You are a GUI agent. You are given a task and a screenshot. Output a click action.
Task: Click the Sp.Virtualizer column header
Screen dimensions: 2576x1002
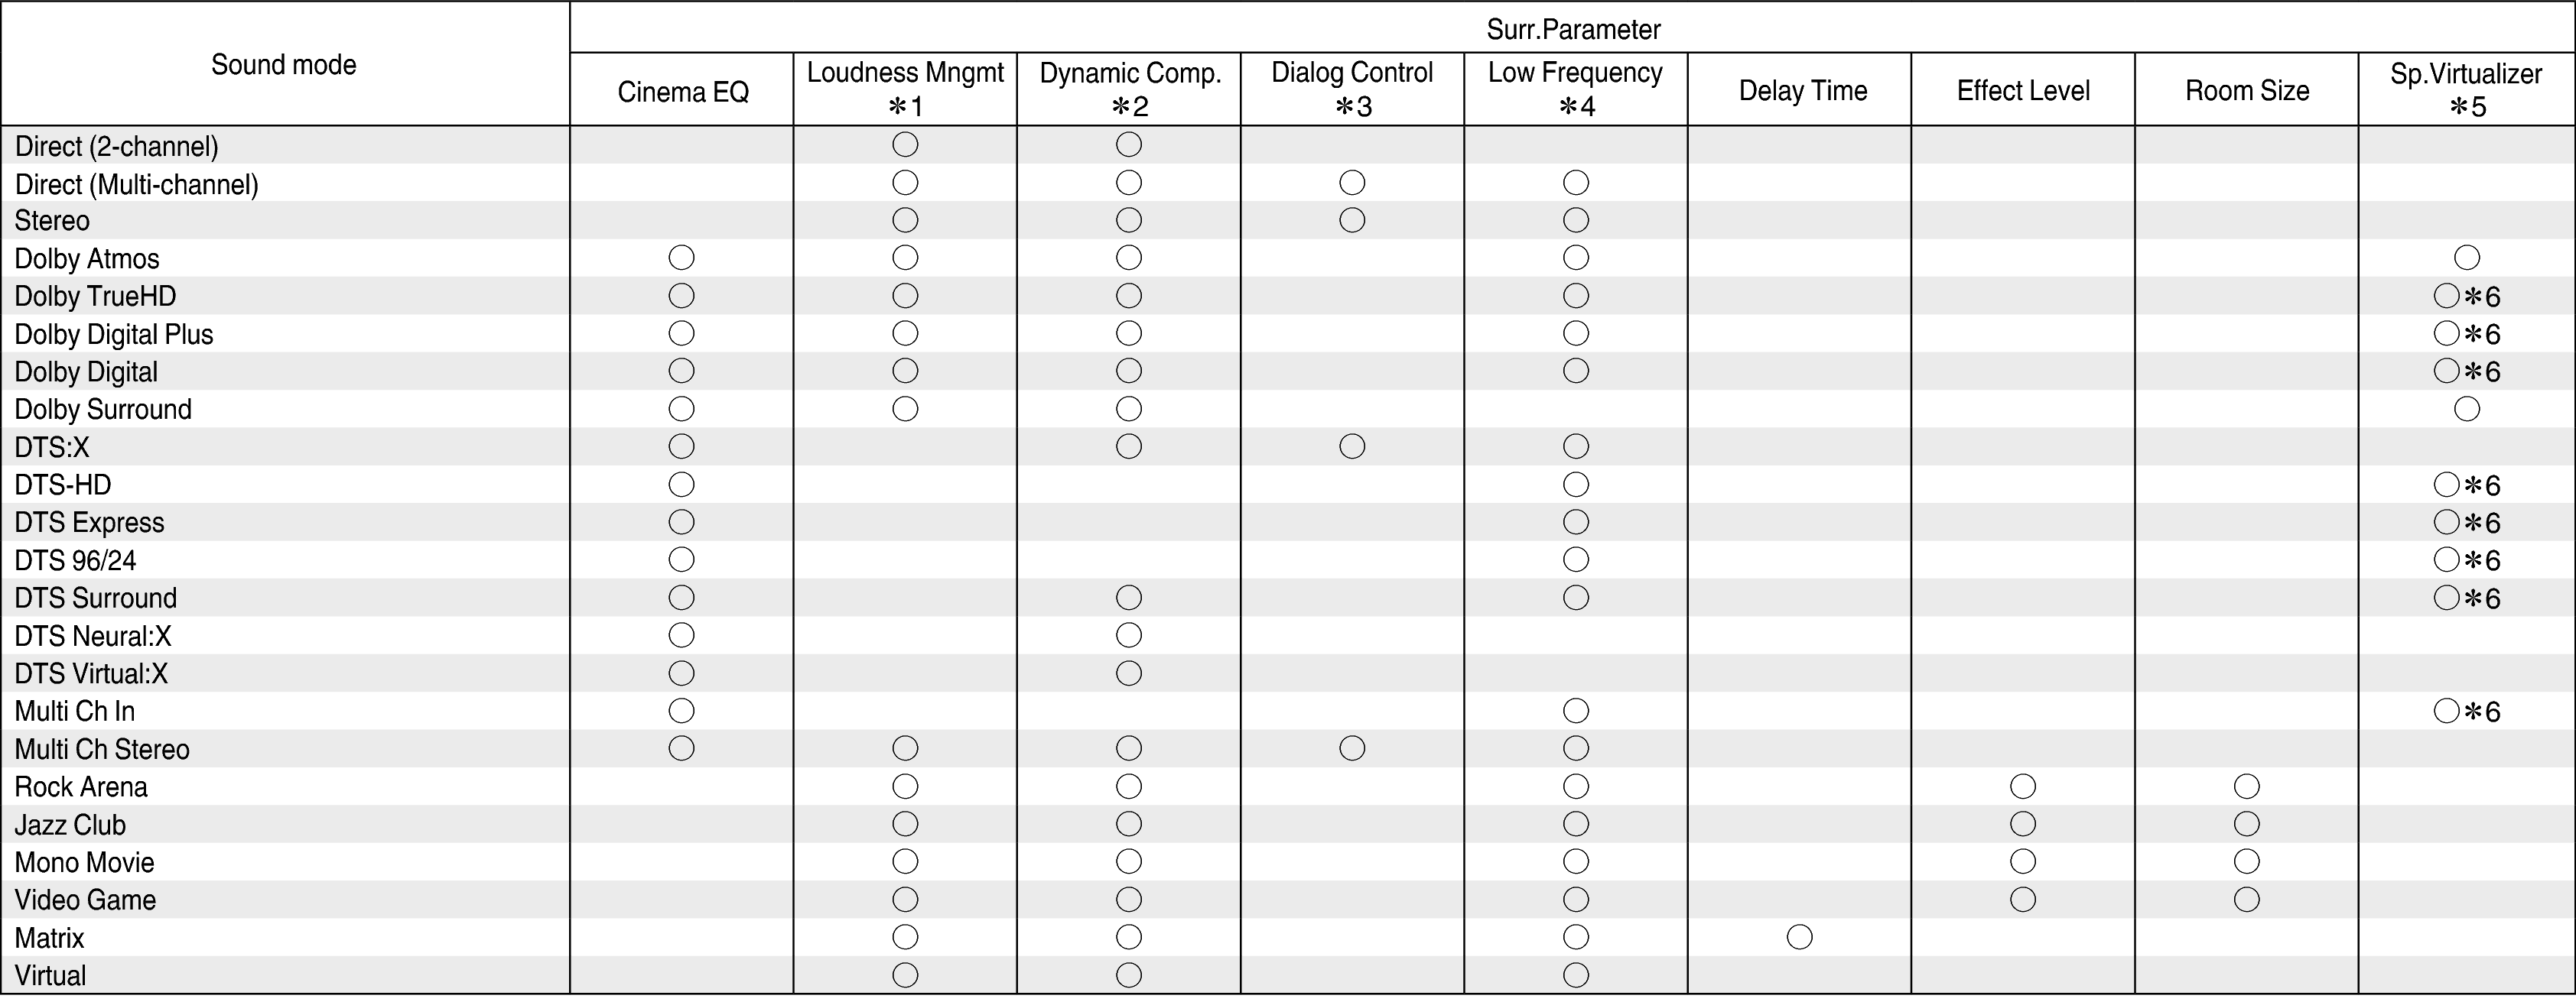pos(2466,89)
